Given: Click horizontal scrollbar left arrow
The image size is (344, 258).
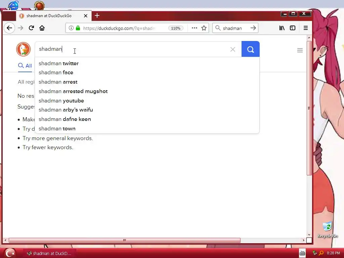Looking at the screenshot, I should coord(5,240).
